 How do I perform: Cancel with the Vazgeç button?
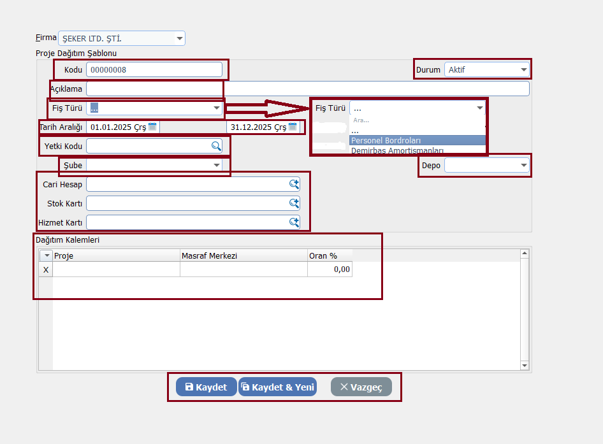pos(361,387)
